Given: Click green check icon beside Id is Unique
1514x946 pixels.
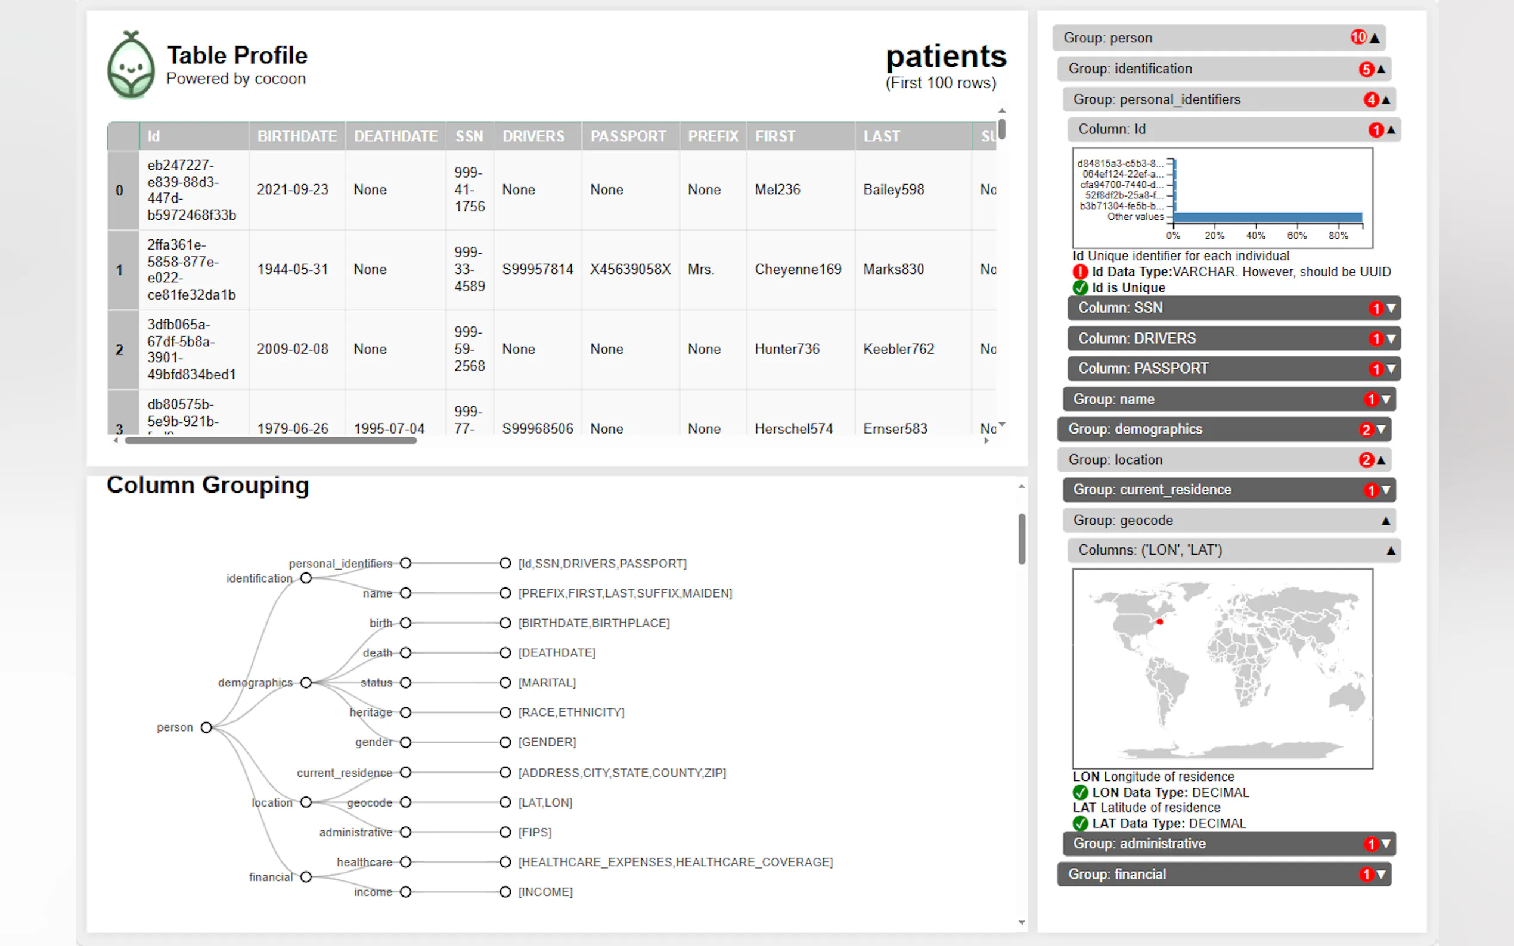Looking at the screenshot, I should pyautogui.click(x=1080, y=288).
